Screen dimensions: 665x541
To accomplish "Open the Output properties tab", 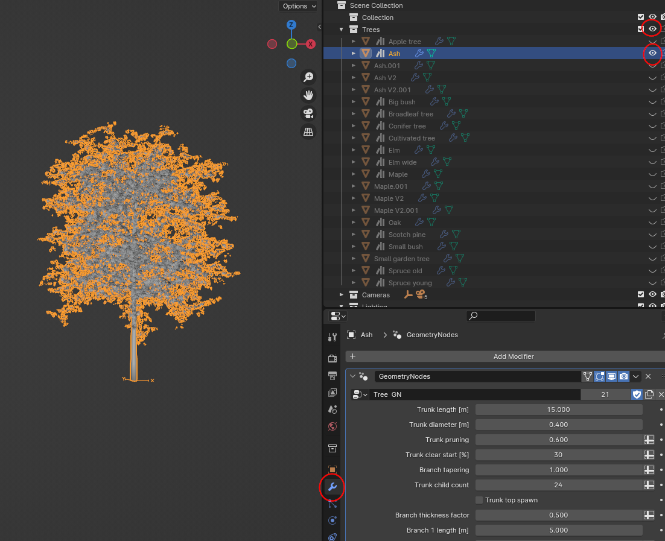I will pos(332,376).
